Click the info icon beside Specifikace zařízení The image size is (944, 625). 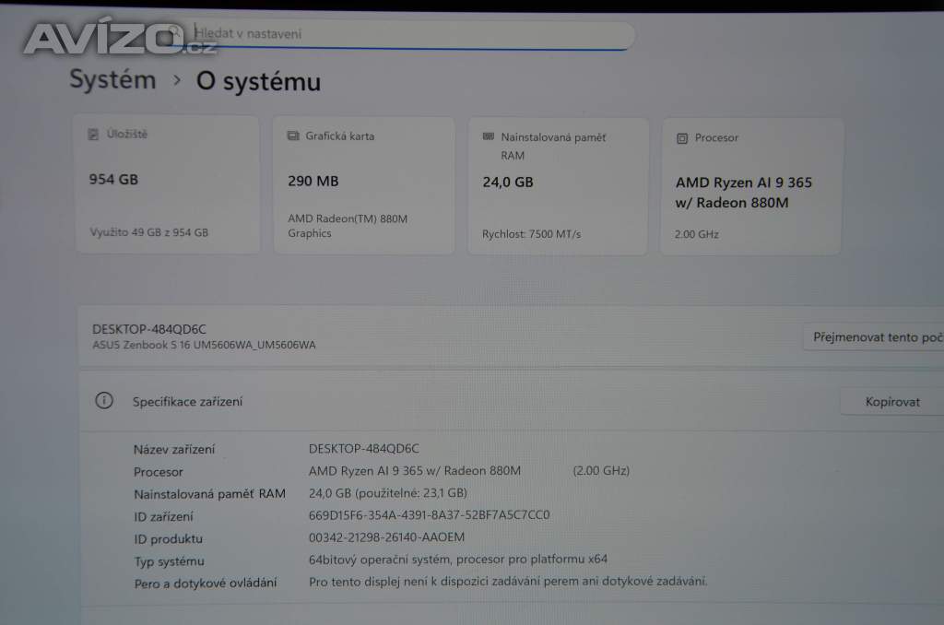104,400
